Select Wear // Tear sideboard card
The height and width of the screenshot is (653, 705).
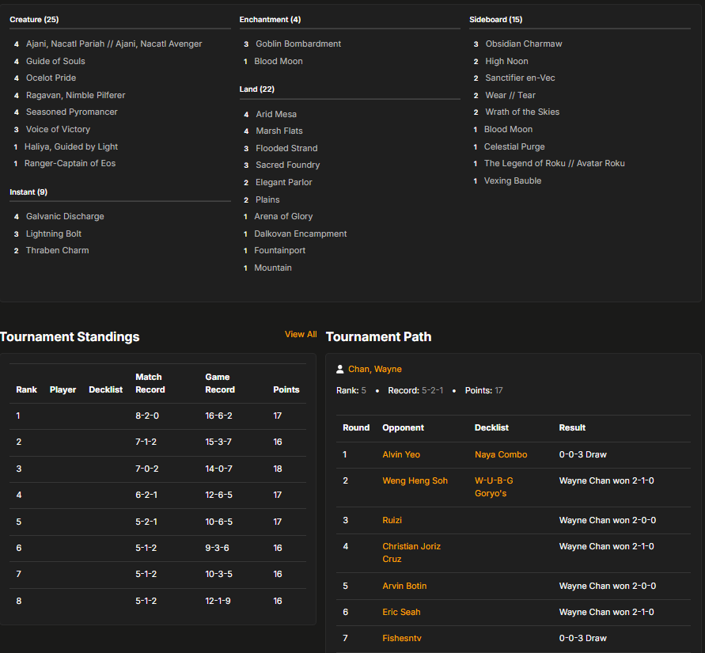(510, 95)
